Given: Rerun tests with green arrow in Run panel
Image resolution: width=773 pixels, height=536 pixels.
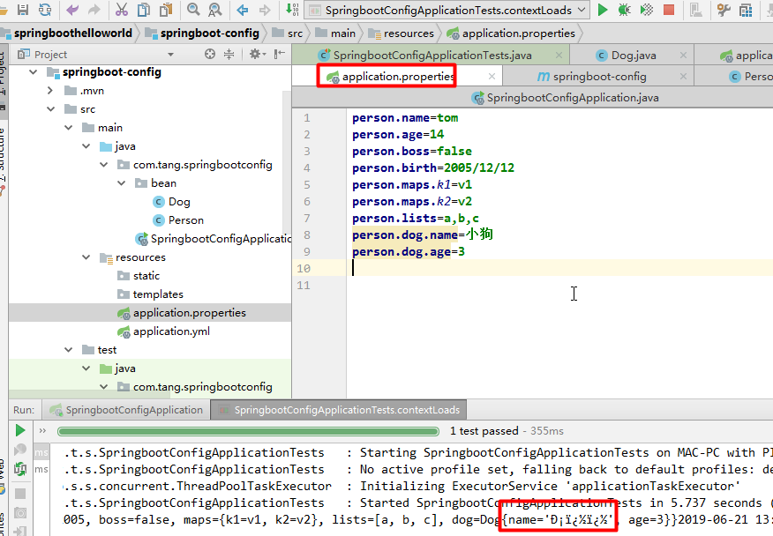Looking at the screenshot, I should (x=20, y=430).
